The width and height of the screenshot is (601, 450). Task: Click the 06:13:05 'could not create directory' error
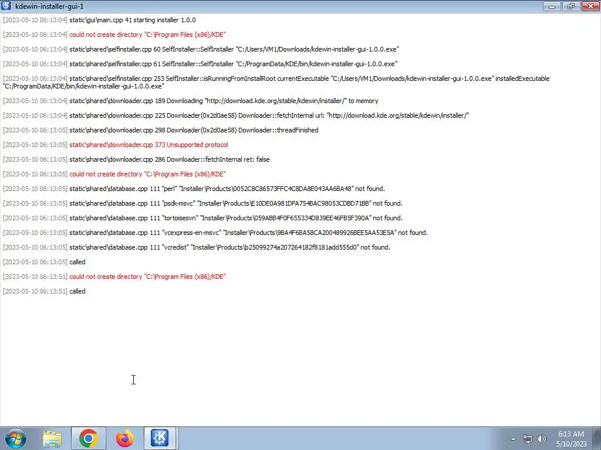tap(114, 174)
